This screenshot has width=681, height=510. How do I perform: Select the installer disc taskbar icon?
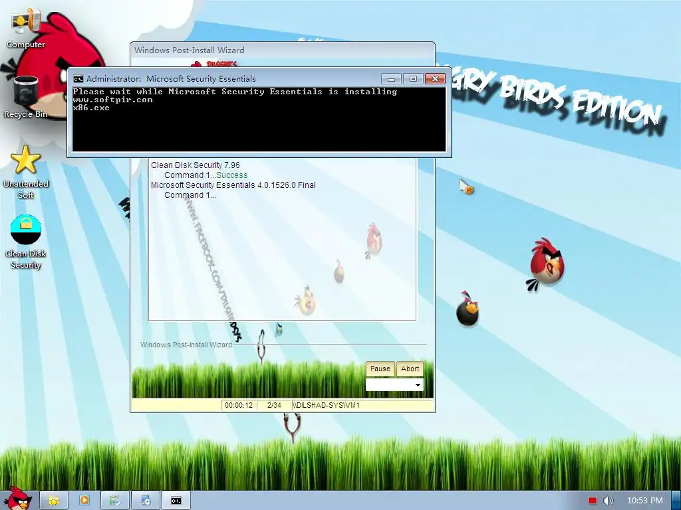[x=146, y=501]
